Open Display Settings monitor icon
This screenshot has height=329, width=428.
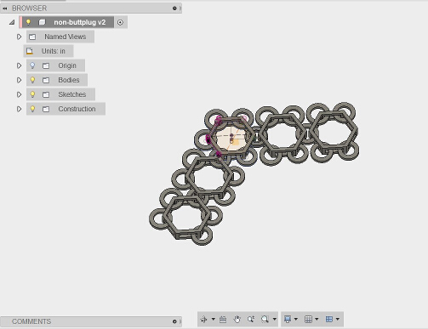tap(288, 320)
